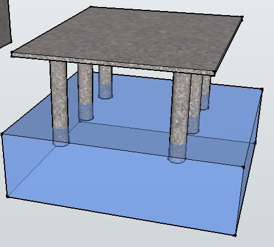The image size is (274, 247).
Task: Select the blue box bottom-right corner endpoint
Action: click(x=235, y=235)
